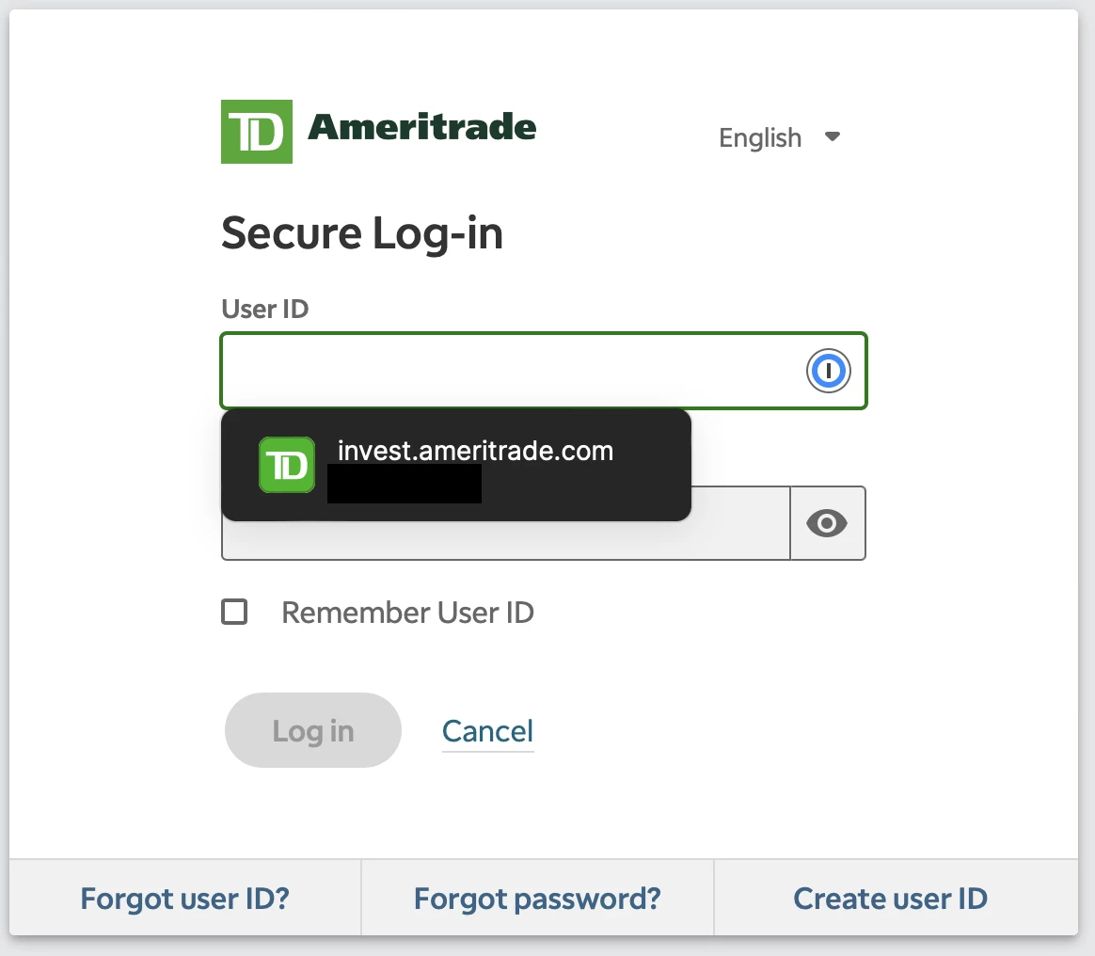Screen dimensions: 1095x956
Task: Open the English language dropdown
Action: (x=780, y=137)
